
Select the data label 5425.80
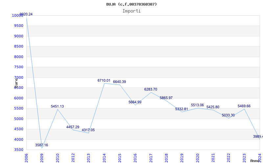pyautogui.click(x=213, y=107)
